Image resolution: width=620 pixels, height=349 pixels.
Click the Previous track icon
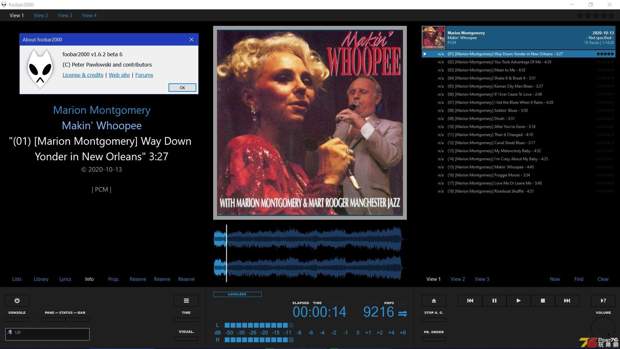click(x=470, y=301)
